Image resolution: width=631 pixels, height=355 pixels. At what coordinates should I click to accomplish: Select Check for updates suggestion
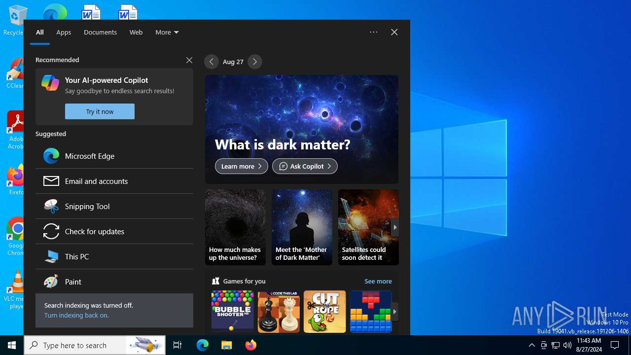pos(114,231)
